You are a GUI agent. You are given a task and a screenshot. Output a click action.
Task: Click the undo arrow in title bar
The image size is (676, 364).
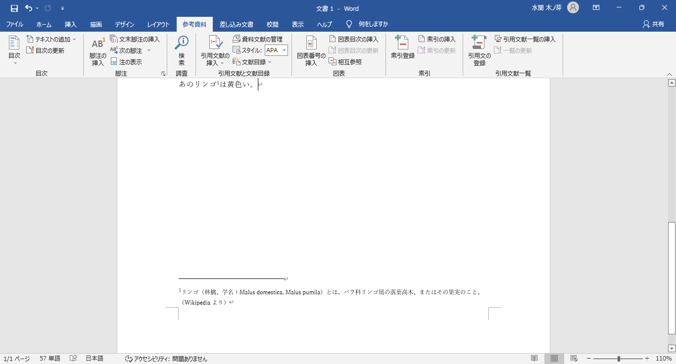29,8
